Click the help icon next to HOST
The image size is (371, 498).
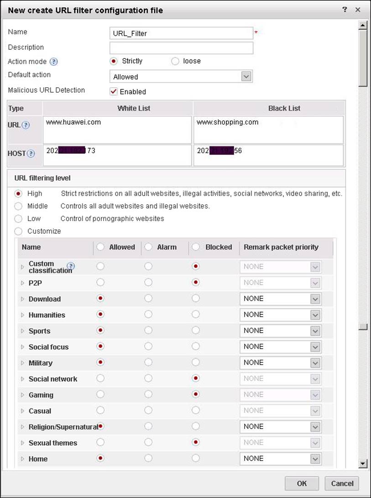point(31,154)
